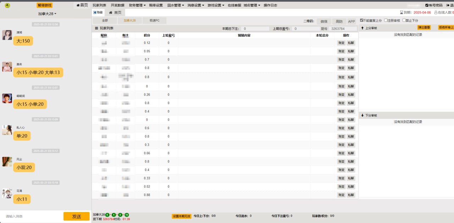Click the 设置本期无效 button at the bottom

(181, 216)
